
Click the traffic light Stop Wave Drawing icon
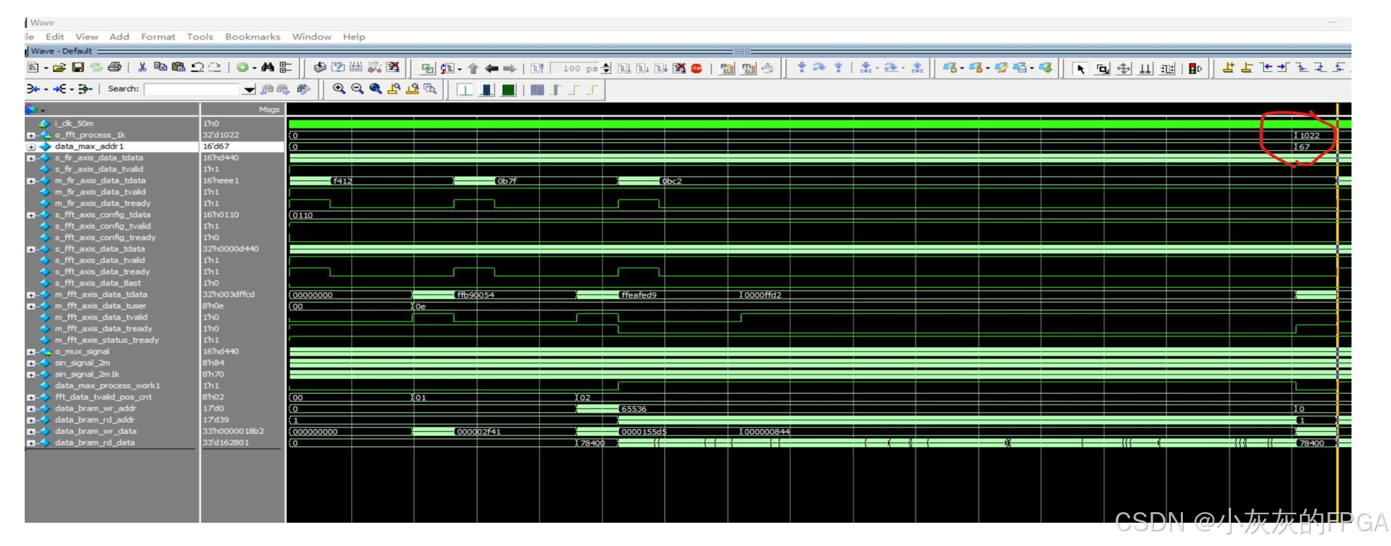point(1195,68)
